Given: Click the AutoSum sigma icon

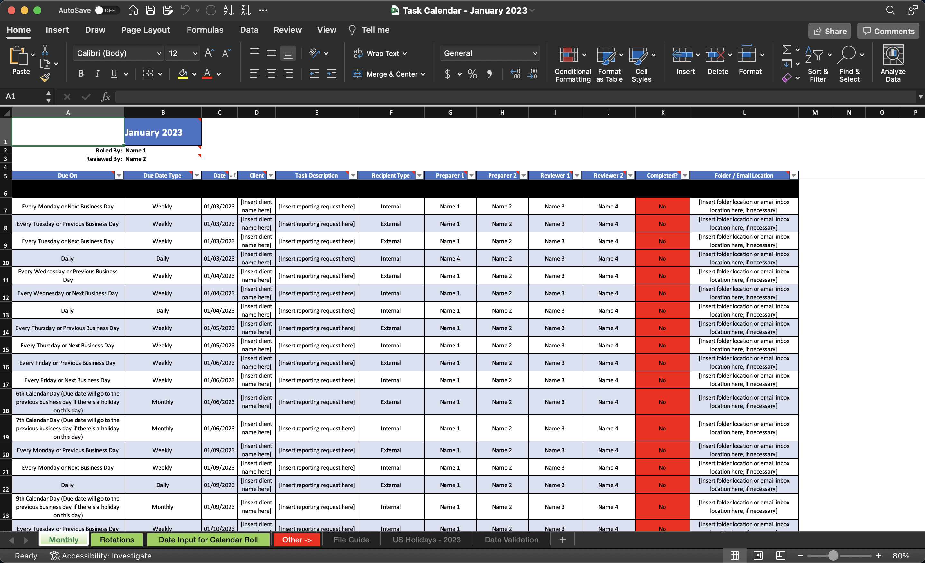Looking at the screenshot, I should pyautogui.click(x=786, y=50).
